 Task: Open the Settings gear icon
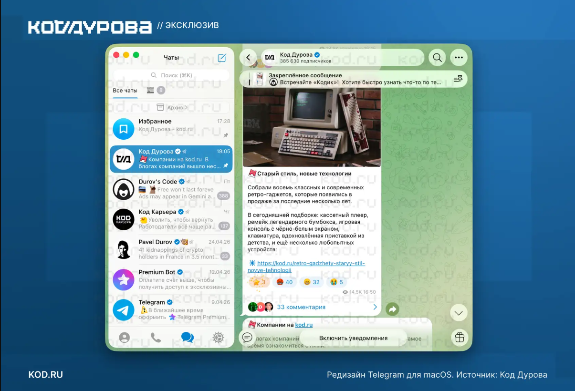coord(219,338)
